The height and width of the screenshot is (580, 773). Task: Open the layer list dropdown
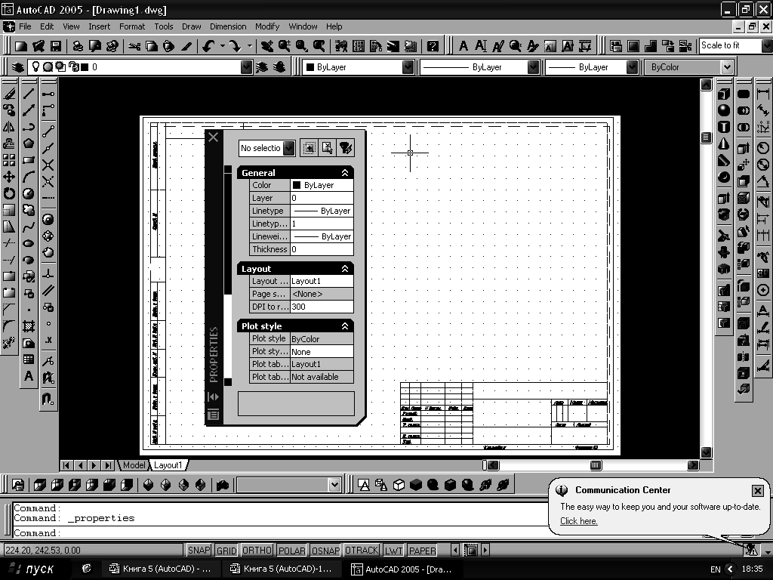coord(247,66)
